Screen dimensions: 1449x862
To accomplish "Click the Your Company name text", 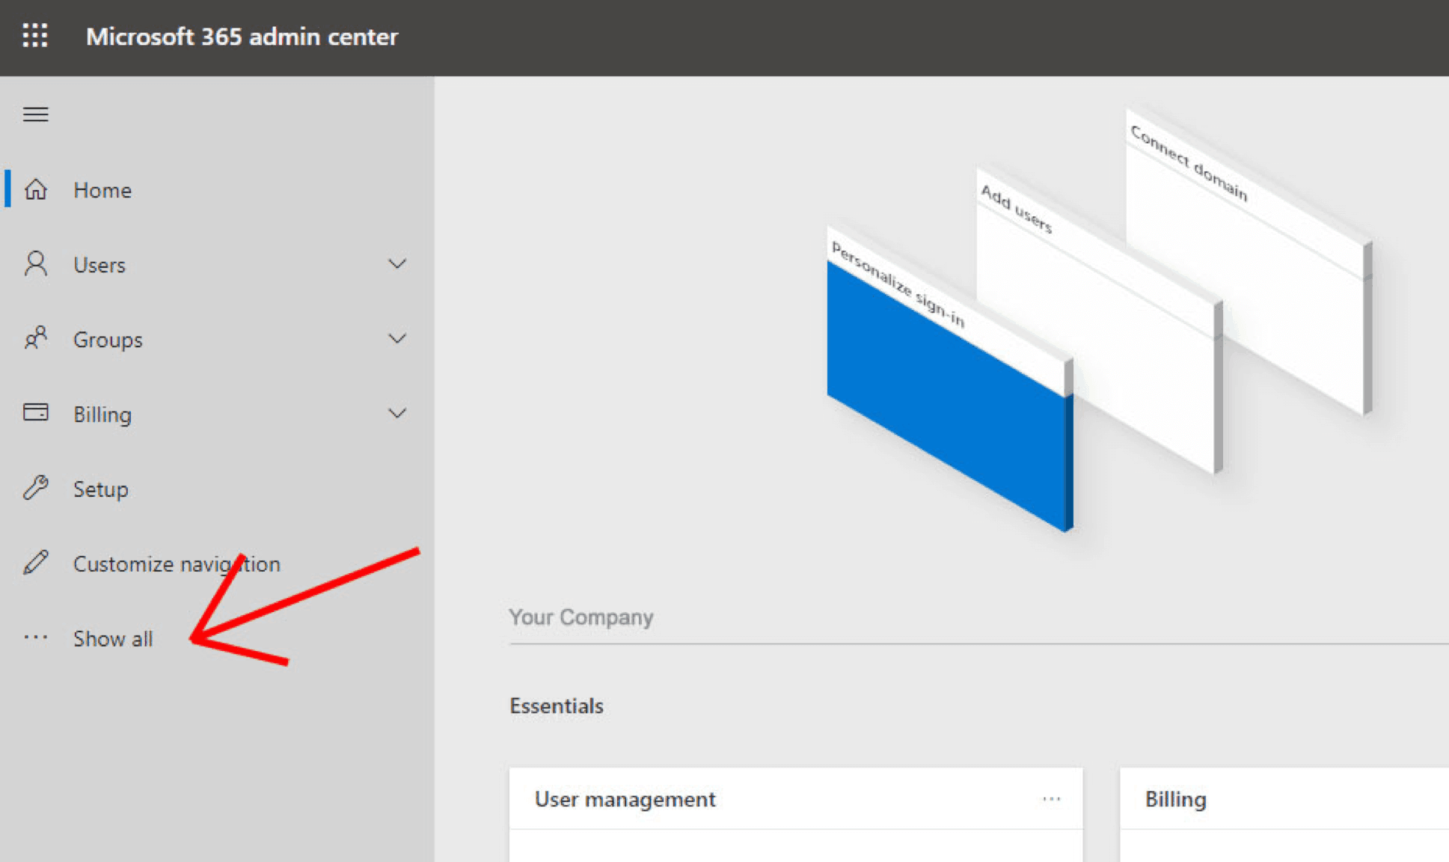I will [581, 617].
